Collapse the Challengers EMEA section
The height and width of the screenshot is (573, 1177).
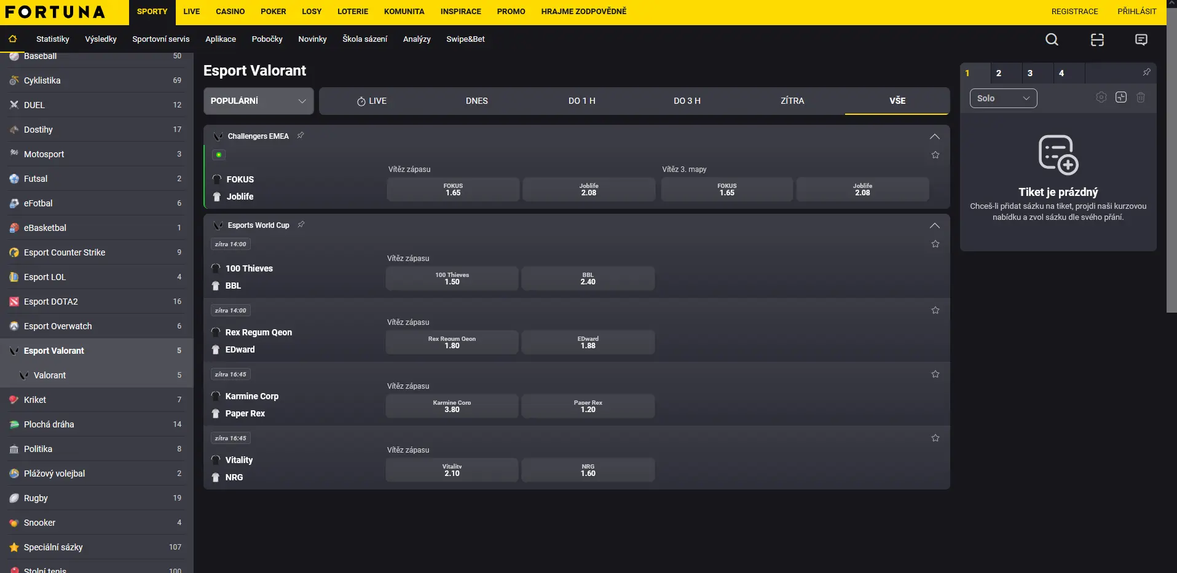tap(935, 136)
